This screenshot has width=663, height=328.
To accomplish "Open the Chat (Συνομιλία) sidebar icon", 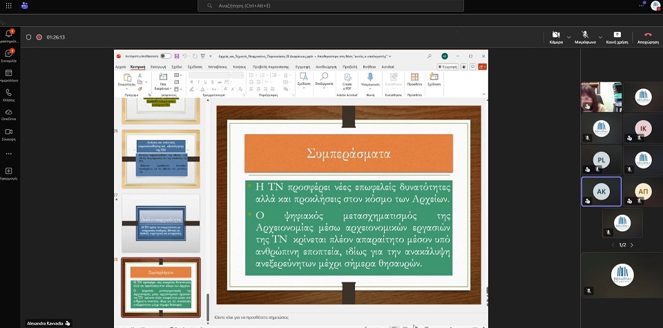I will click(8, 55).
